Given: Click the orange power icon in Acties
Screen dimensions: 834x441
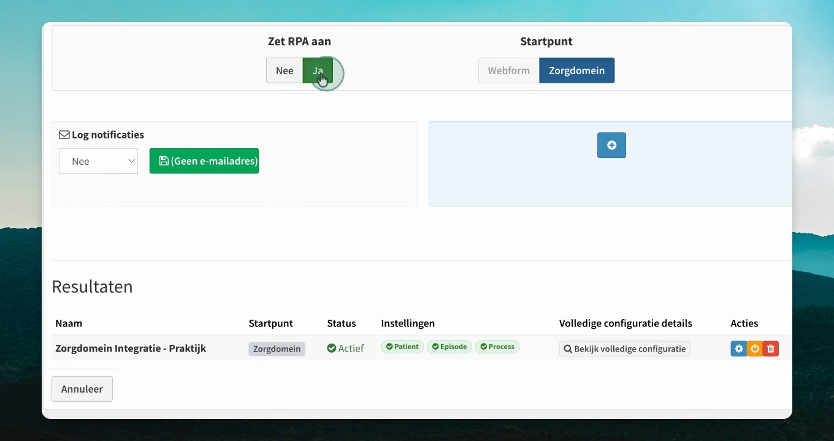Looking at the screenshot, I should point(755,349).
